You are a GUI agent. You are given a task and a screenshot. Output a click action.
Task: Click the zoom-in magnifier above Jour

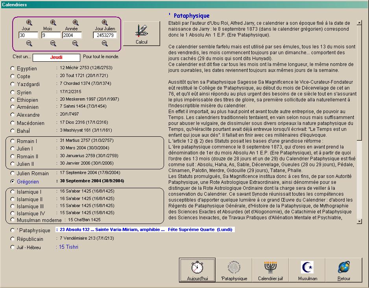click(x=29, y=23)
